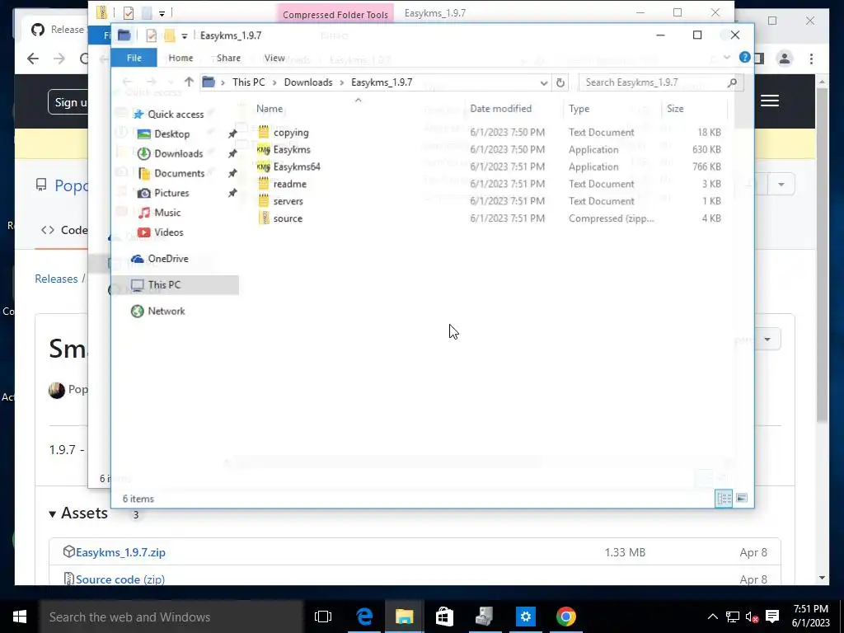Click the taskbar search box
844x633 pixels.
point(171,617)
